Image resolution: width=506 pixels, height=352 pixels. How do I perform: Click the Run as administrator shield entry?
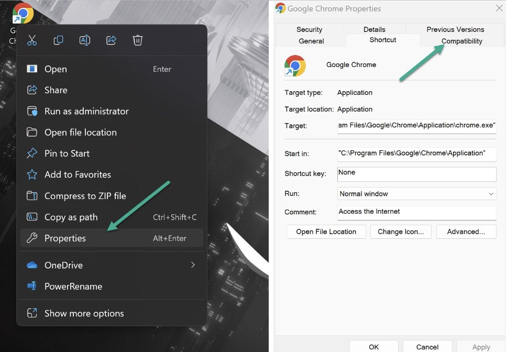32,111
